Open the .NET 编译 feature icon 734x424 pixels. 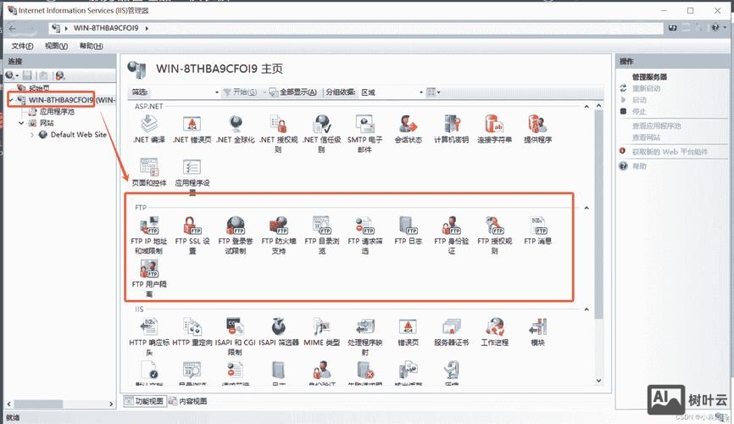[149, 129]
